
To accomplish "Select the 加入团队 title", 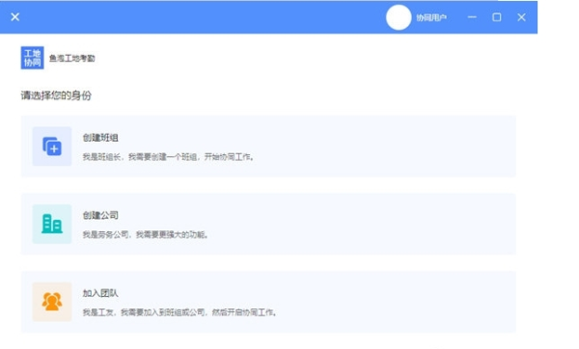I will click(100, 293).
